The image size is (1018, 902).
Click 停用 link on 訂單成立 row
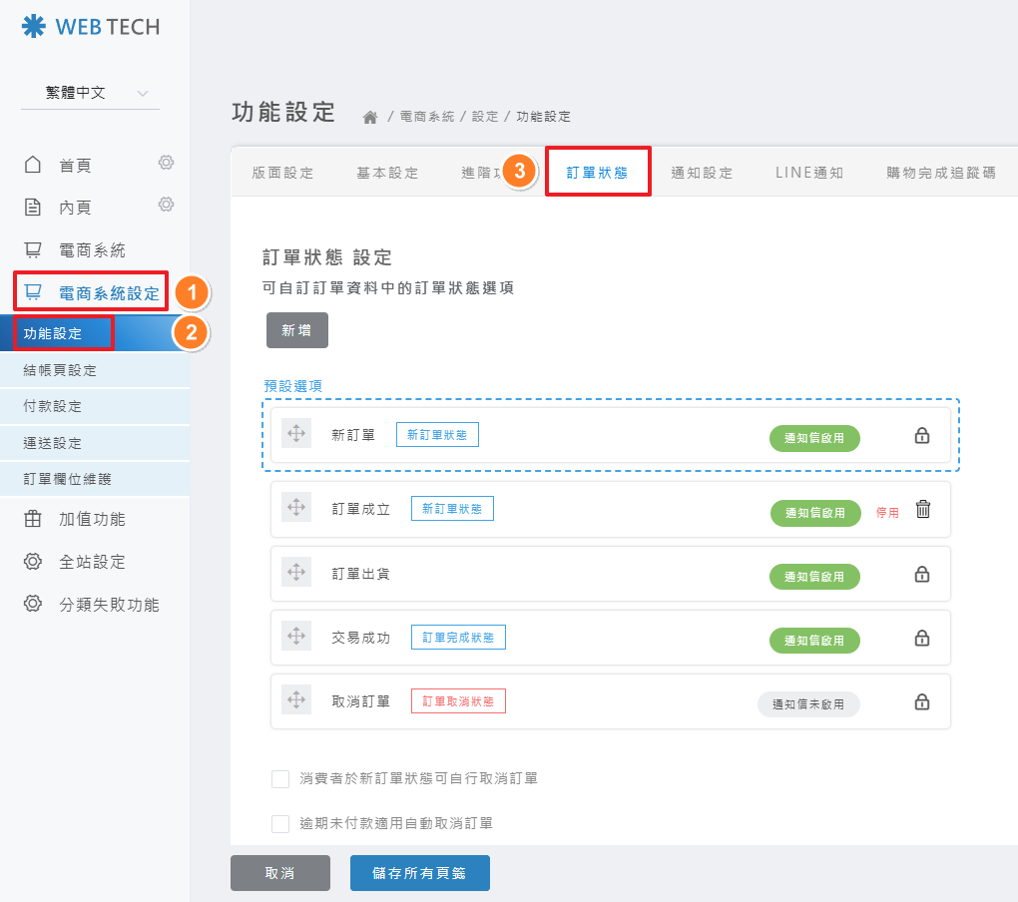(887, 513)
